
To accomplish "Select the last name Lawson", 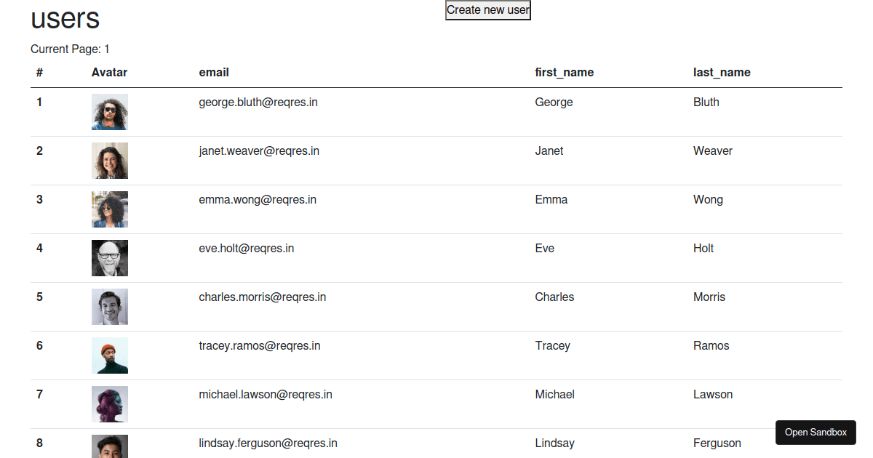I will point(713,395).
